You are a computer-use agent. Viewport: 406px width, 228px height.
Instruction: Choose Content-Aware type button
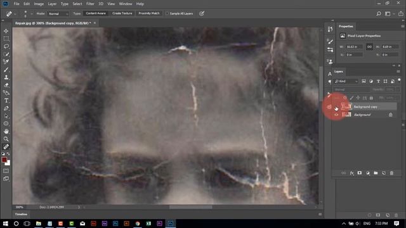96,13
